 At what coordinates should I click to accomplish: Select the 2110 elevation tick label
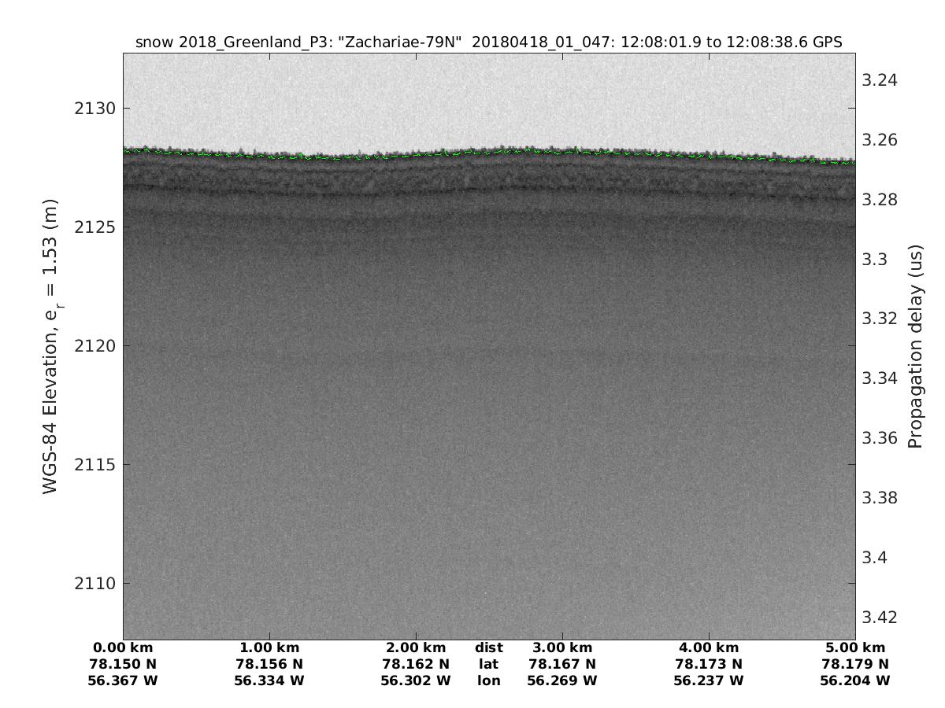(x=95, y=583)
